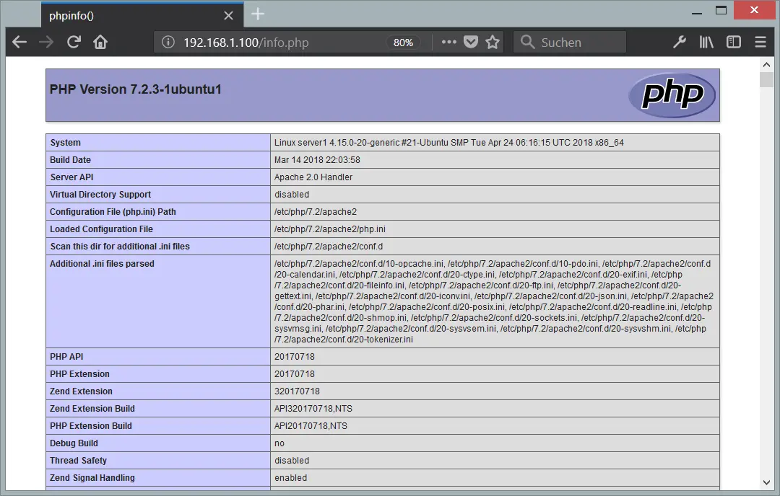The width and height of the screenshot is (780, 496).
Task: Click the scrollbar down arrow
Action: 766,482
